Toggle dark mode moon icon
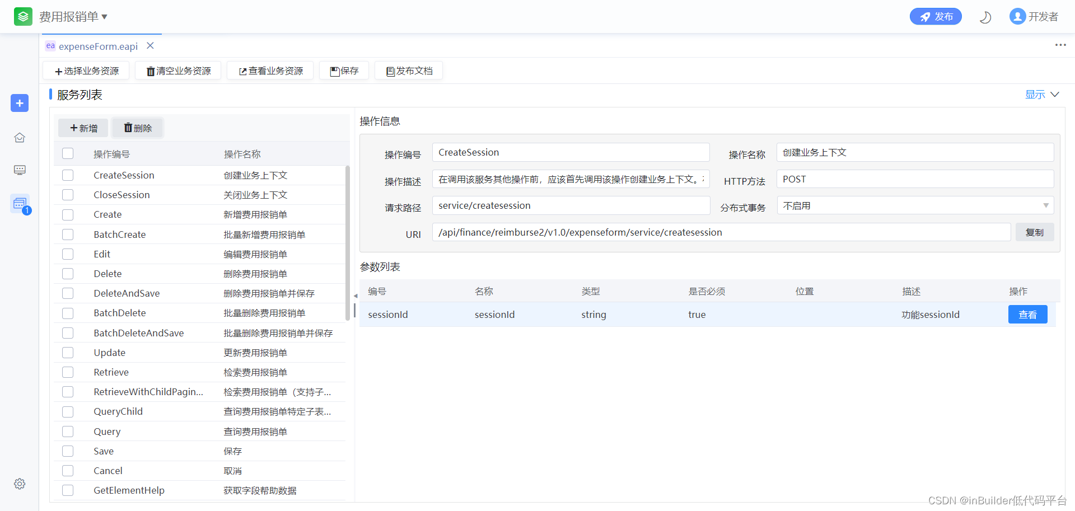Viewport: 1075px width, 511px height. click(985, 17)
